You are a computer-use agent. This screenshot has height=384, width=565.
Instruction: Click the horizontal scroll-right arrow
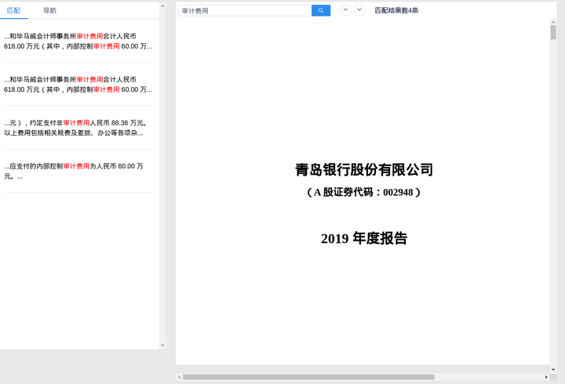pos(546,377)
